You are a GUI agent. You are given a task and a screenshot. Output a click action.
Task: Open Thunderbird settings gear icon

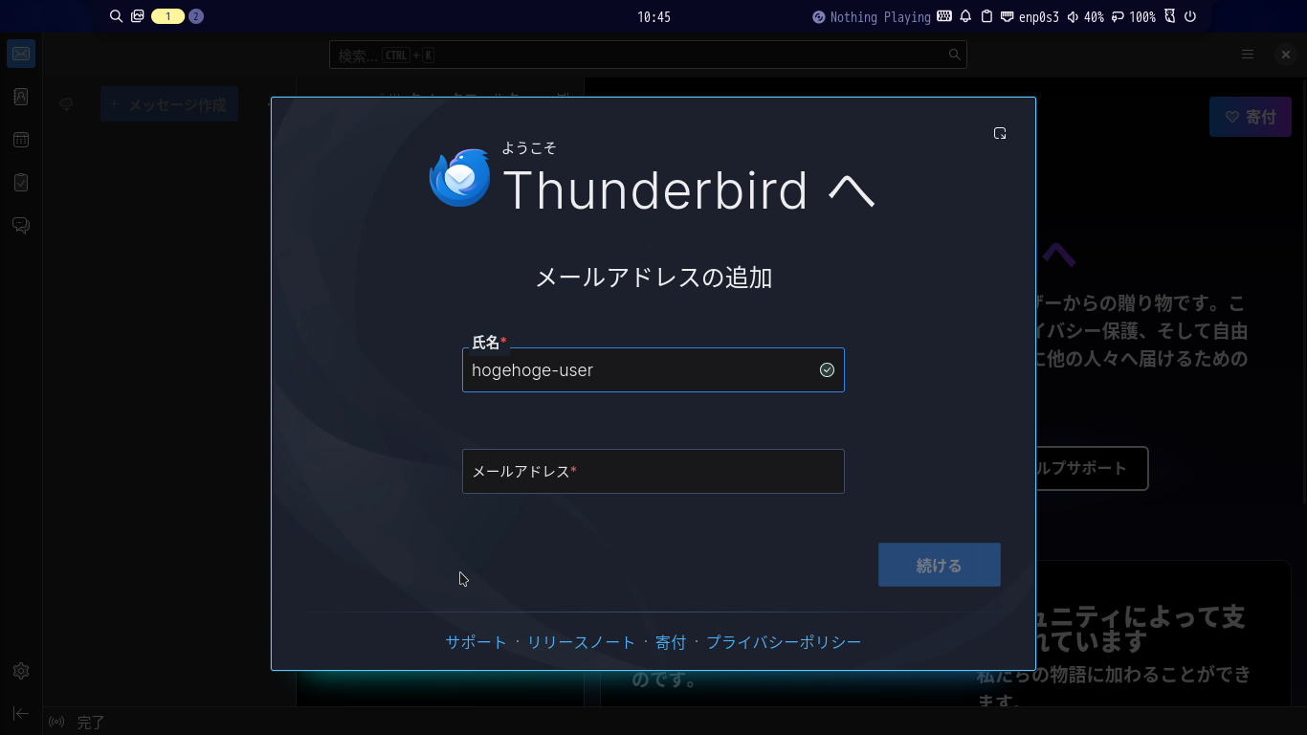[x=21, y=671]
